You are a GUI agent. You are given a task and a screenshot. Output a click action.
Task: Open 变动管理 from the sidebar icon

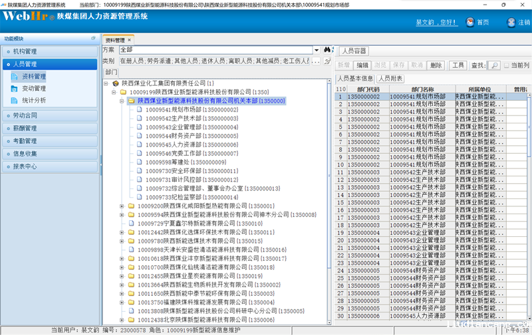(x=16, y=88)
